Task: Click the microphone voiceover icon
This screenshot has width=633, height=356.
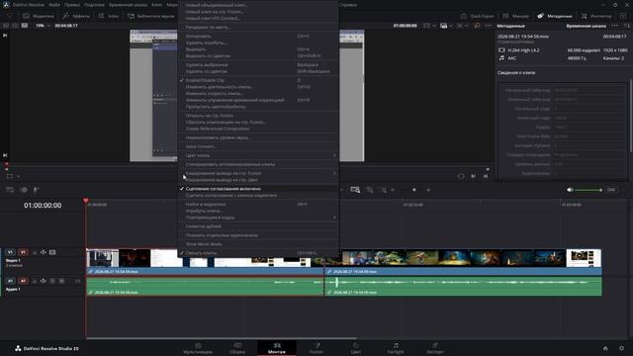Action: coord(36,190)
